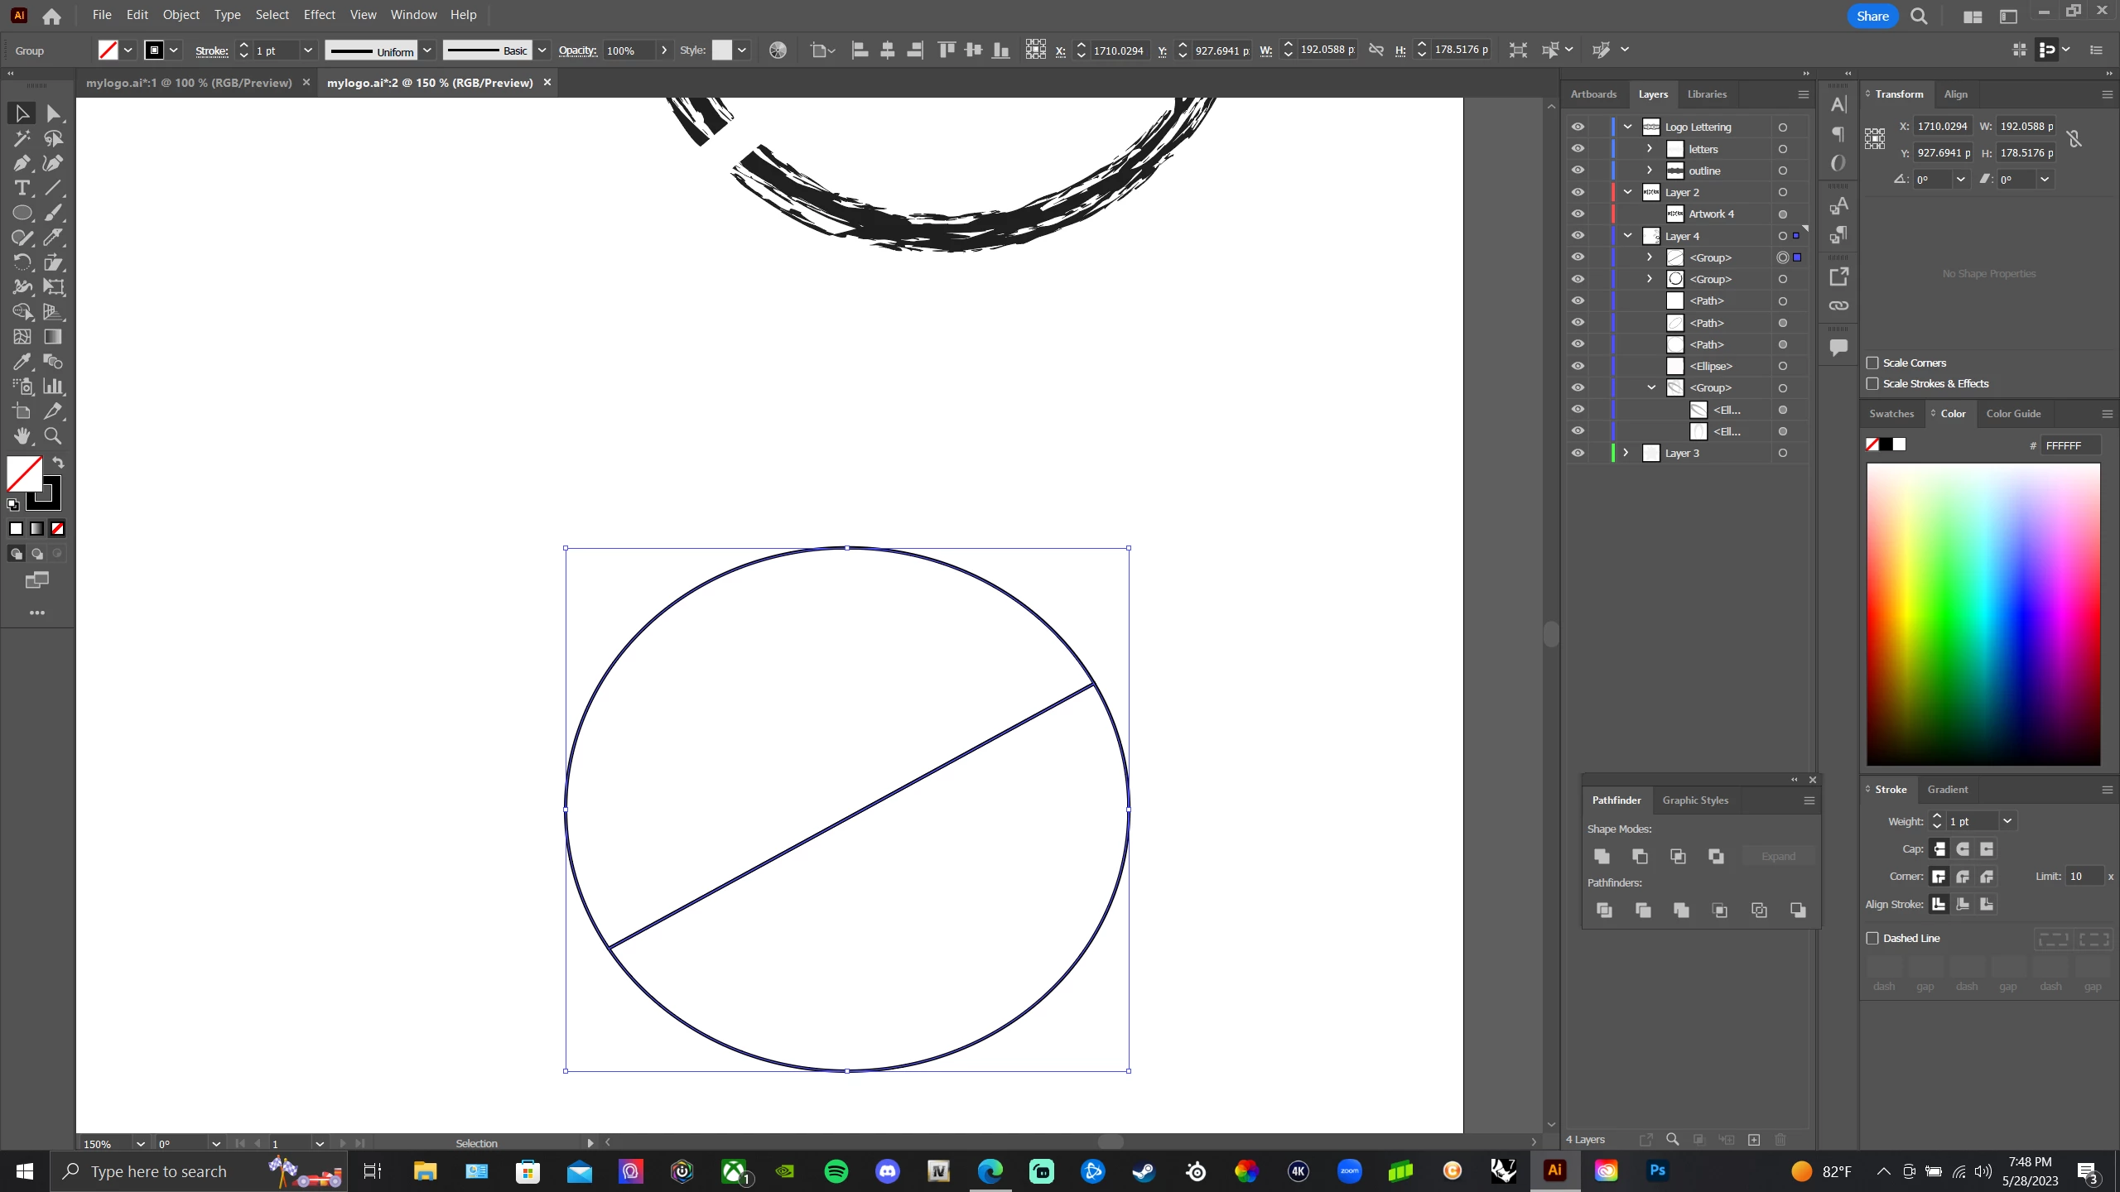Choose the Ellipse tool

(x=22, y=213)
